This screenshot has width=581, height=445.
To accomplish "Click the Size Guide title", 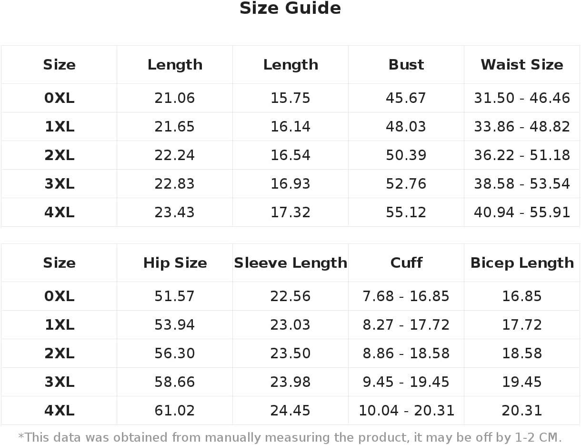I will [x=290, y=9].
